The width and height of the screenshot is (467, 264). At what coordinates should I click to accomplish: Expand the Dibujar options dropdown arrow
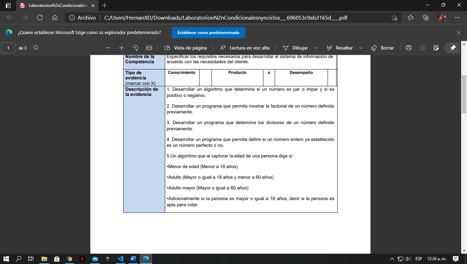pyautogui.click(x=316, y=48)
